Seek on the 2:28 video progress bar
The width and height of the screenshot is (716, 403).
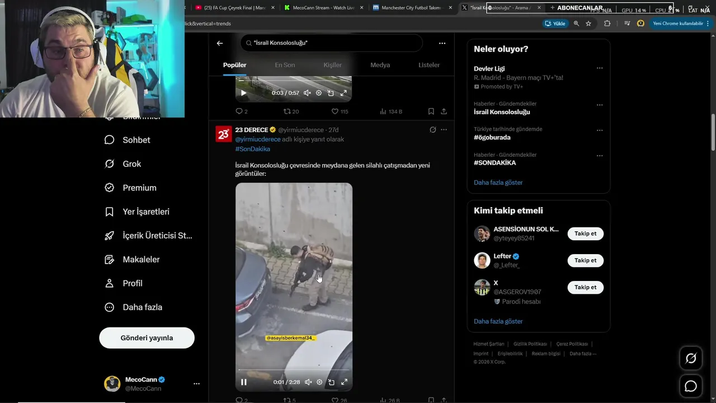[x=294, y=370]
